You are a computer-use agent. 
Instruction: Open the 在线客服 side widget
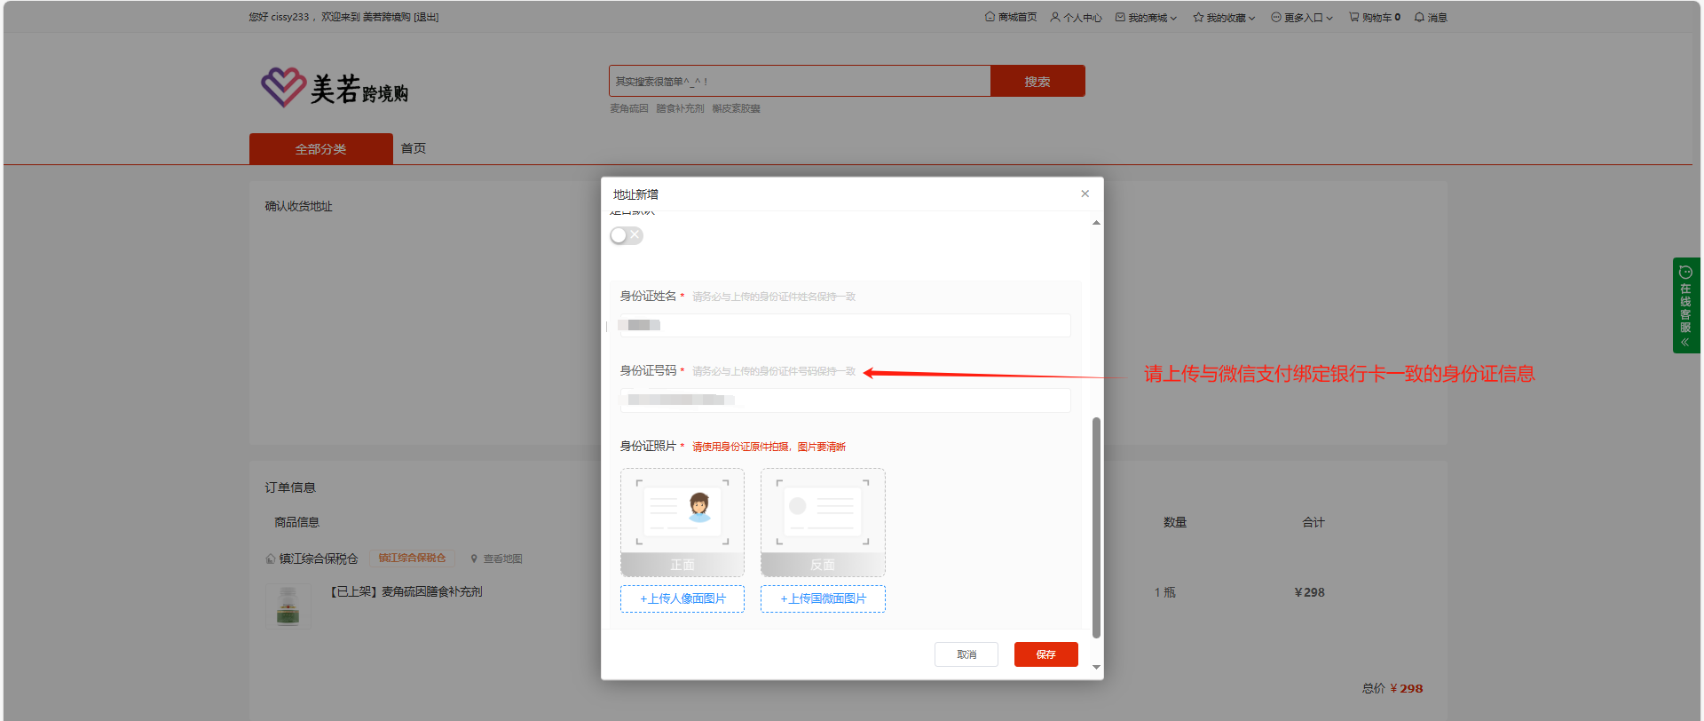(1685, 305)
